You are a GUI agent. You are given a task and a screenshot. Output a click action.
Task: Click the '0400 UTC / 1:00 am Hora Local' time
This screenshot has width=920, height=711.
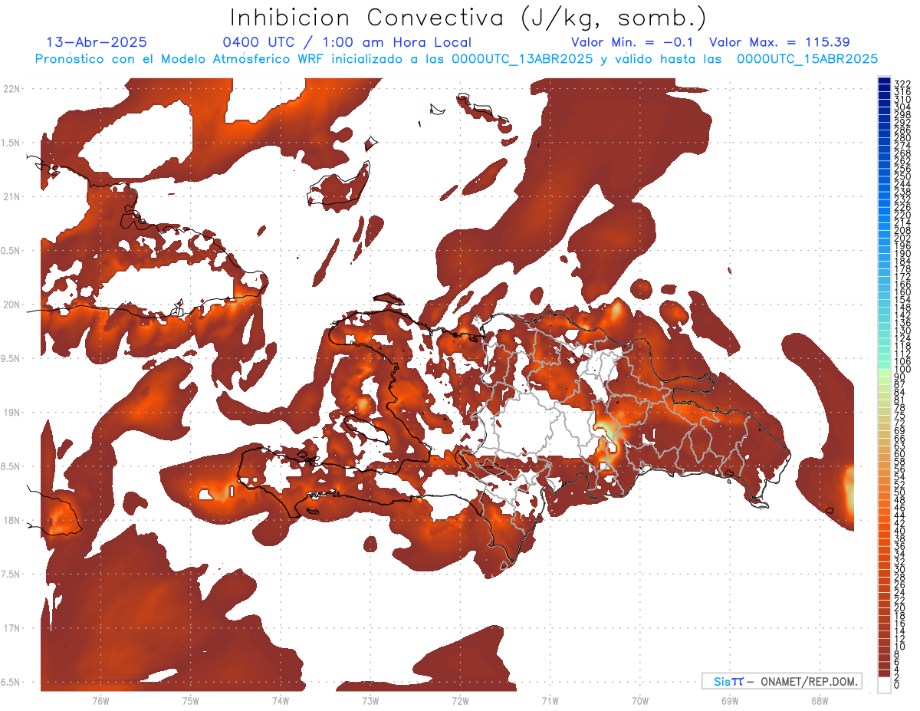pos(347,42)
